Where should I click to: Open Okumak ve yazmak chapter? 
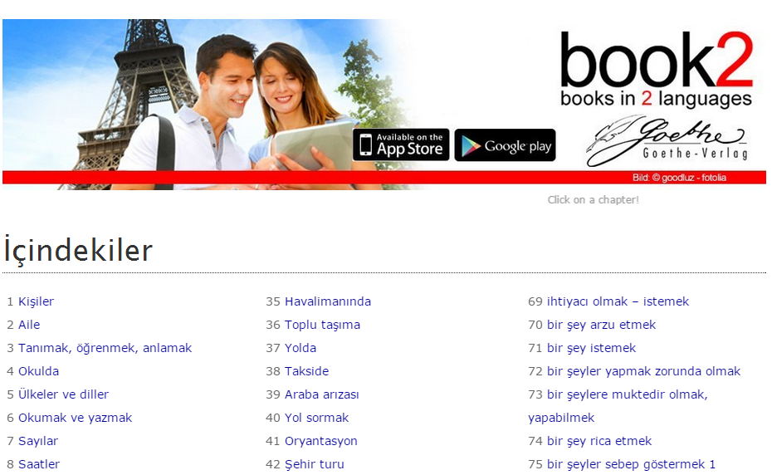[x=76, y=418]
